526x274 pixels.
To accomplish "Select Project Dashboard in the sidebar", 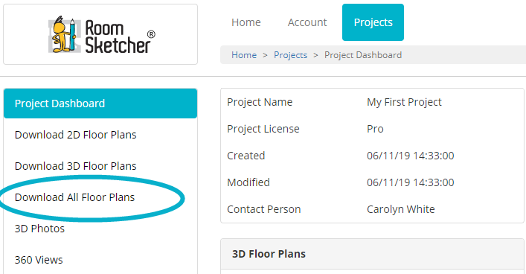I will pyautogui.click(x=100, y=103).
